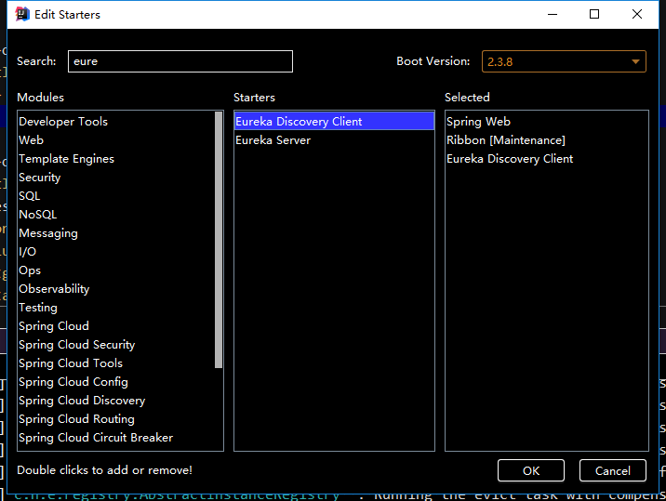This screenshot has height=501, width=666.
Task: Click the Modules list scrollbar
Action: tap(219, 240)
